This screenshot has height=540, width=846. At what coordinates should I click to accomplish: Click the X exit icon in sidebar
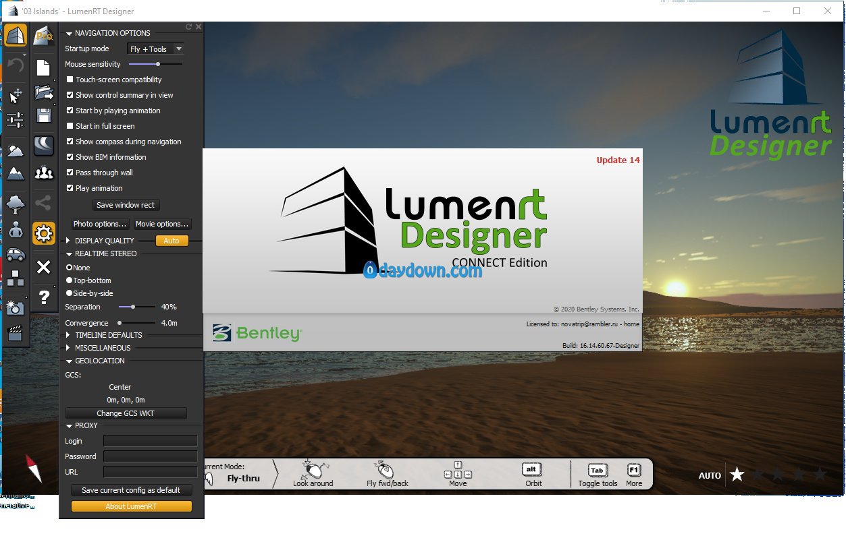coord(44,268)
